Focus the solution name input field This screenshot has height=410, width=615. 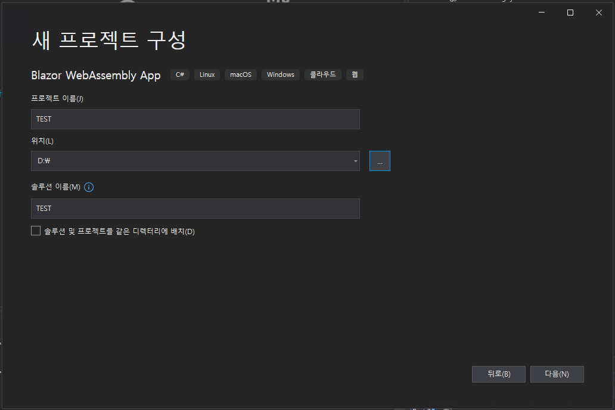195,209
